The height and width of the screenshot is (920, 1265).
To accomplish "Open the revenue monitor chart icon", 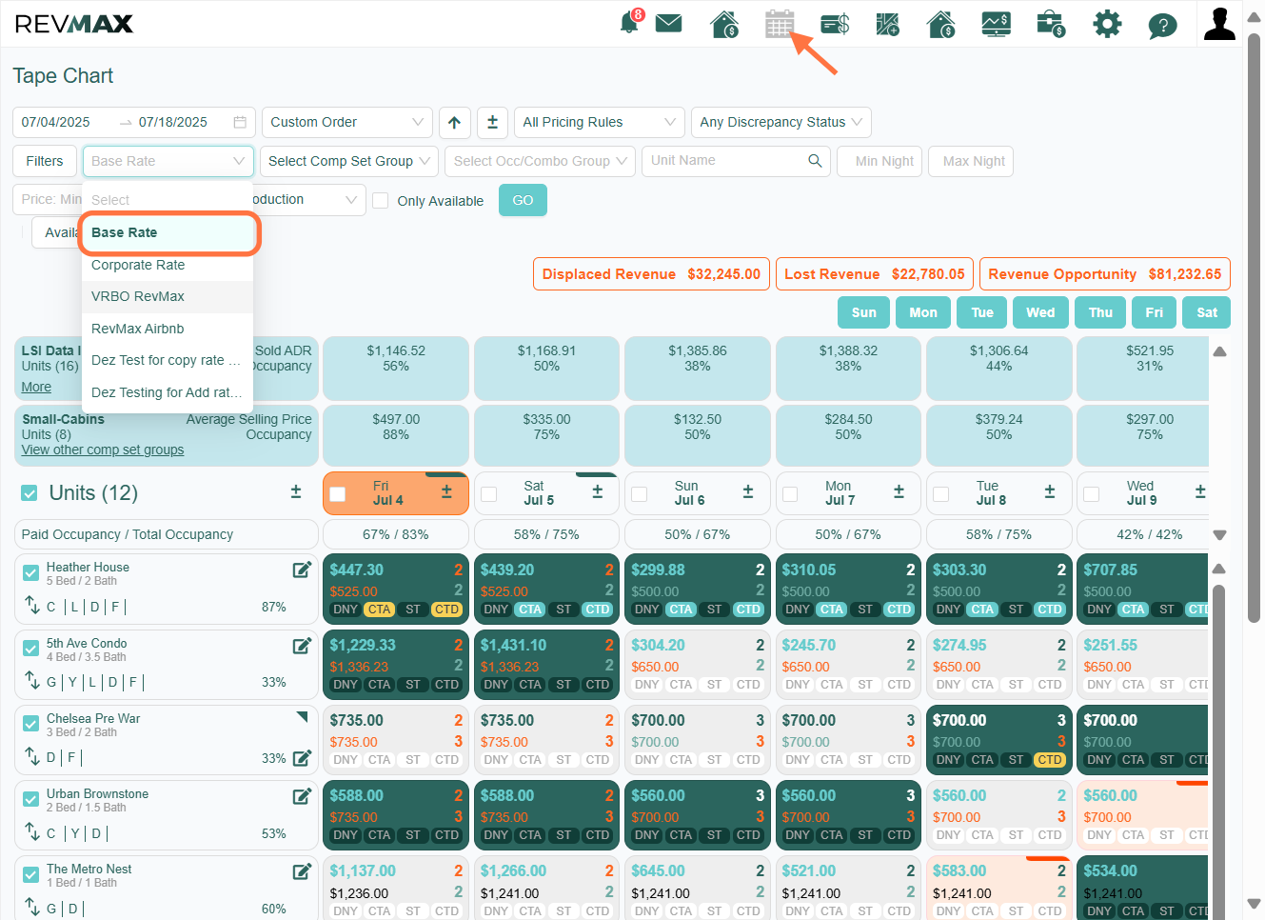I will pyautogui.click(x=996, y=24).
